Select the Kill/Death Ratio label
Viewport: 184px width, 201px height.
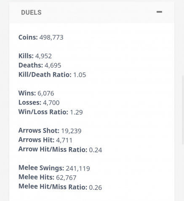pyautogui.click(x=45, y=75)
